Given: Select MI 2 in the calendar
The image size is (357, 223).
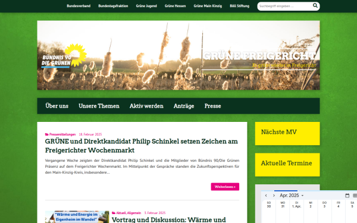Looking at the screenshot, I should [311, 205].
